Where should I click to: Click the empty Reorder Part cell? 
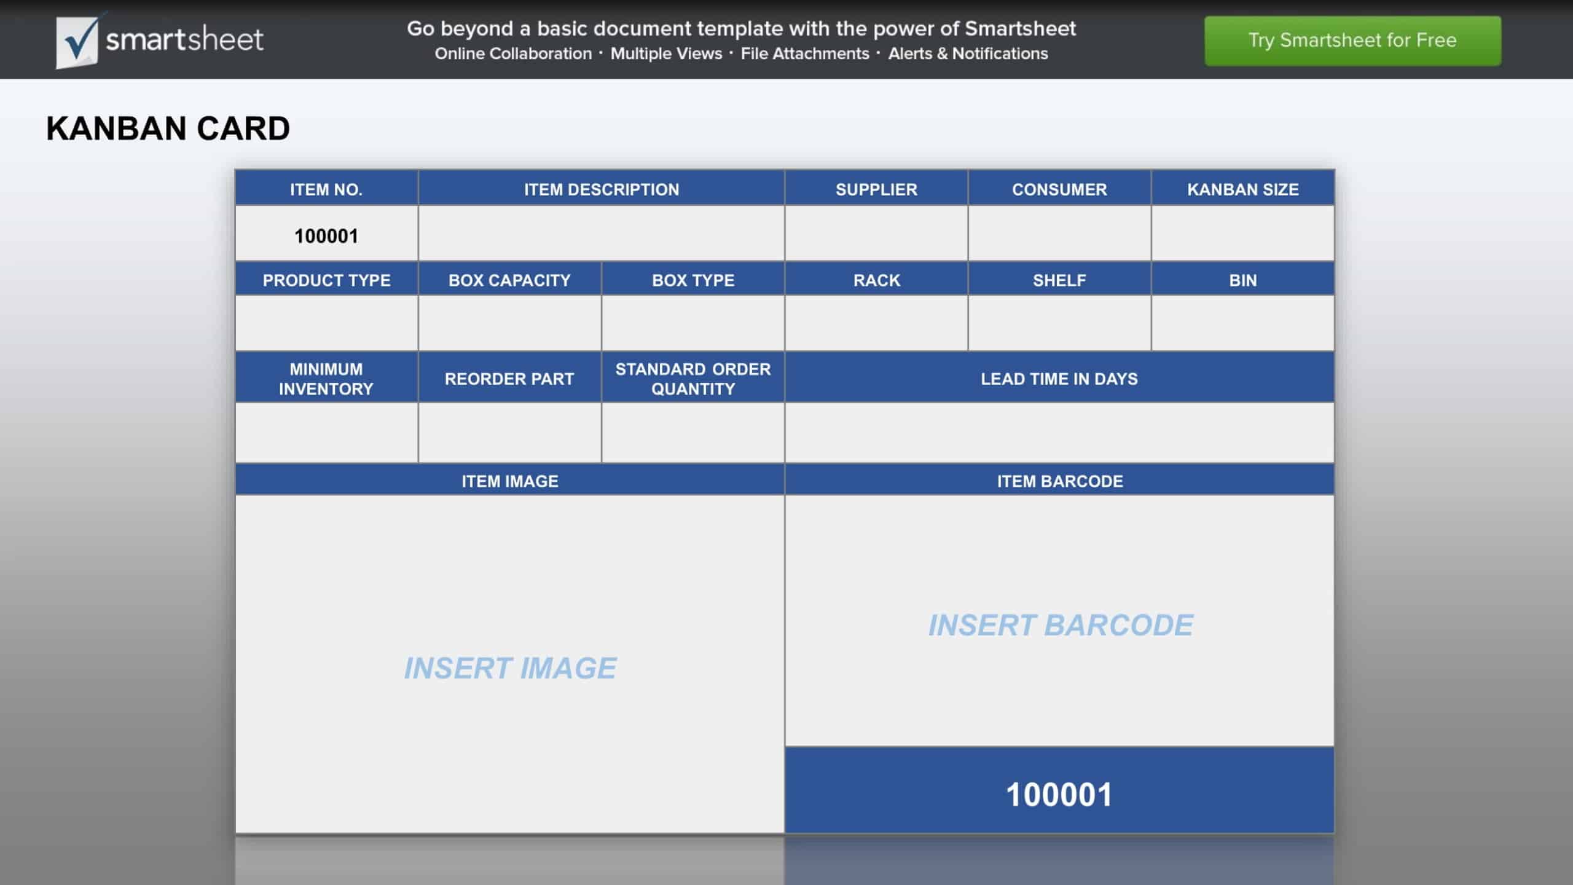509,433
